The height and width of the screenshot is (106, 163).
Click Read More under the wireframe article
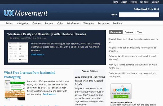click(x=38, y=55)
